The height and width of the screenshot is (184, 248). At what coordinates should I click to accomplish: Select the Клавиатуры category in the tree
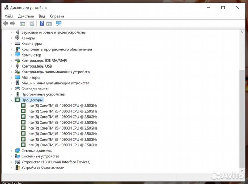tap(31, 44)
